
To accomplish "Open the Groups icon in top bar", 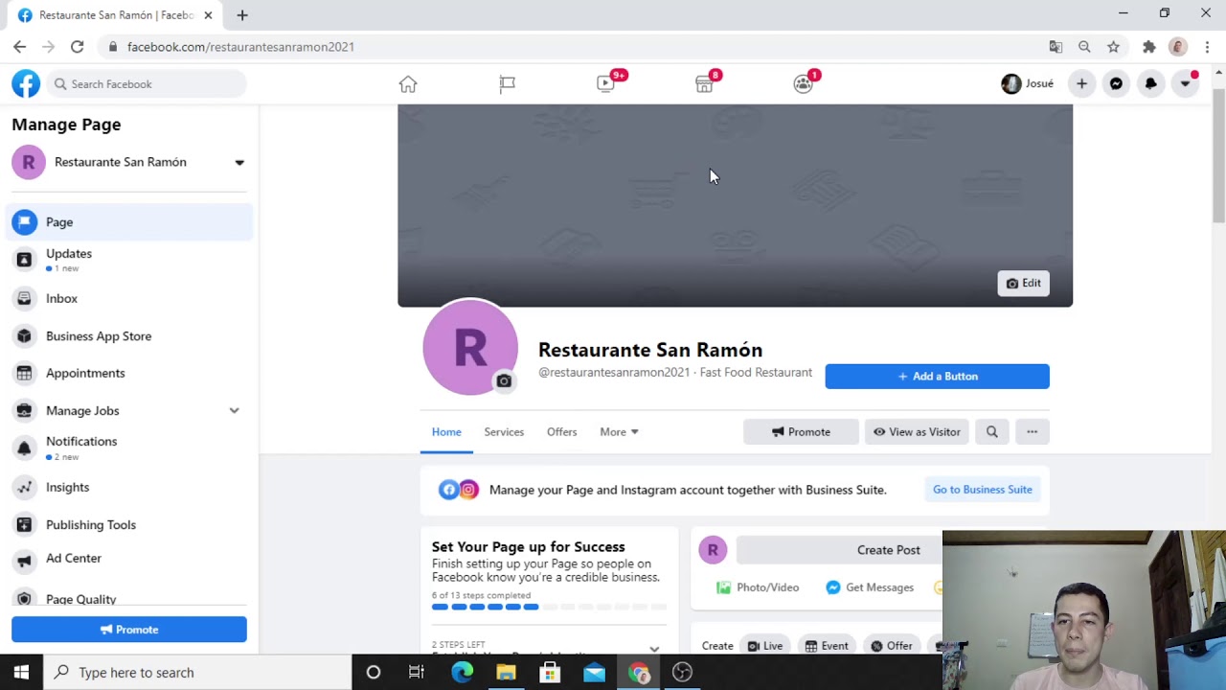I will coord(804,84).
